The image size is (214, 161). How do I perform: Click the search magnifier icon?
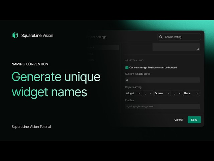point(161,37)
